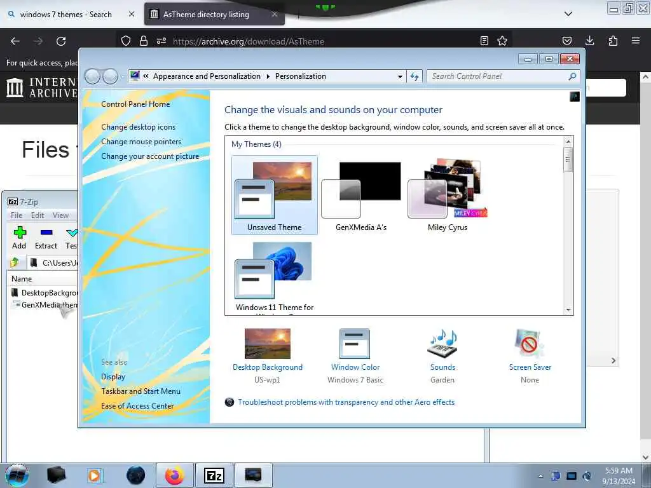Screen dimensions: 651x488
Task: Click the themes list scrollbar thumb
Action: point(568,159)
